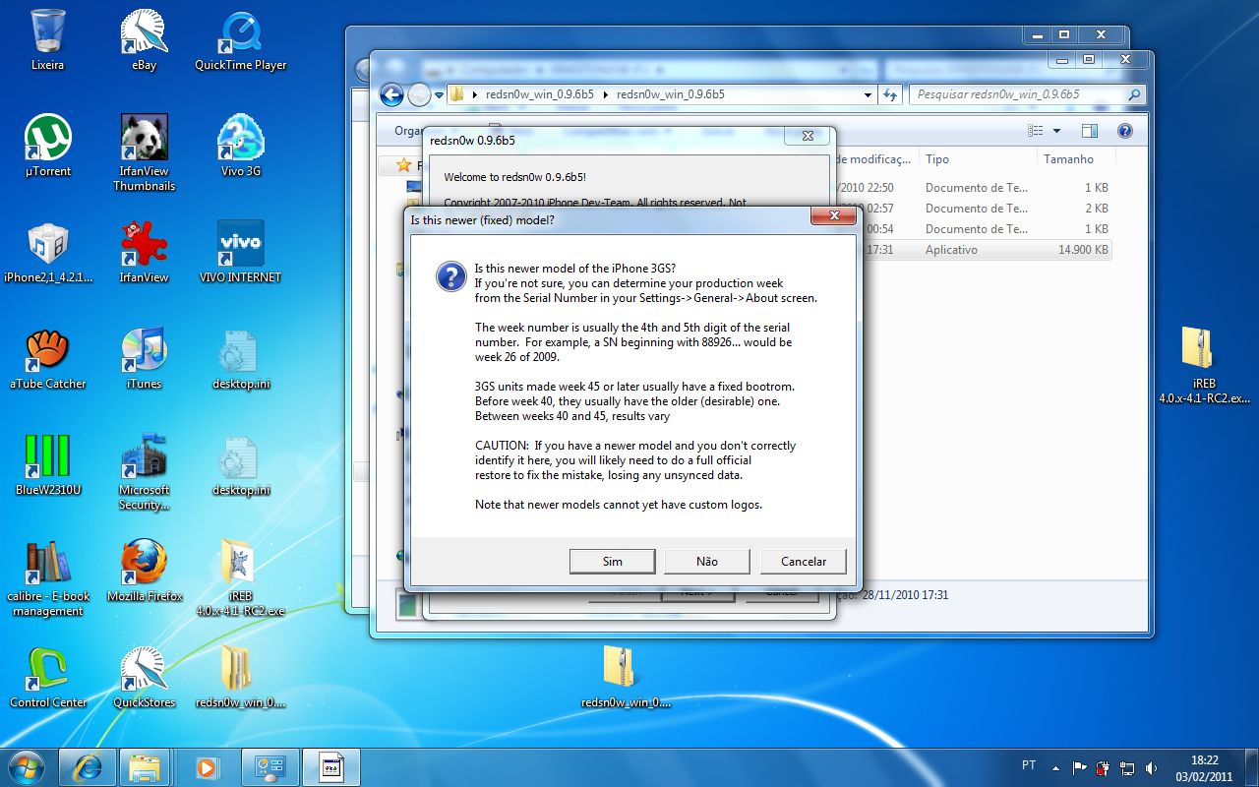
Task: Select the redsn0w_win zip at desktop bottom center
Action: 626,678
